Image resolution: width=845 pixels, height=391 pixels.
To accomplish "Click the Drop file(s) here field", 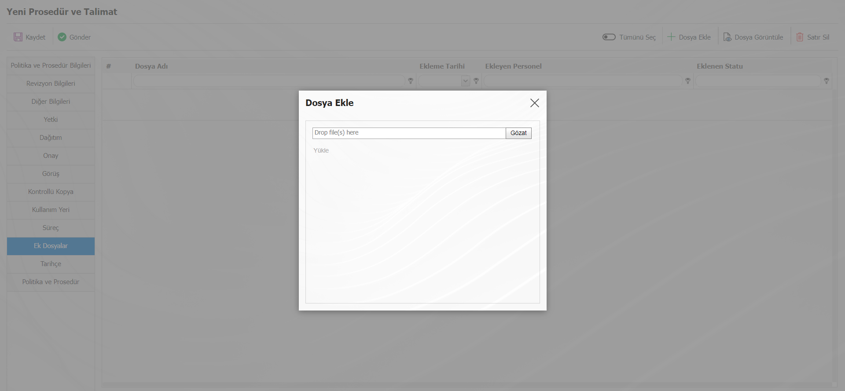I will [x=409, y=133].
